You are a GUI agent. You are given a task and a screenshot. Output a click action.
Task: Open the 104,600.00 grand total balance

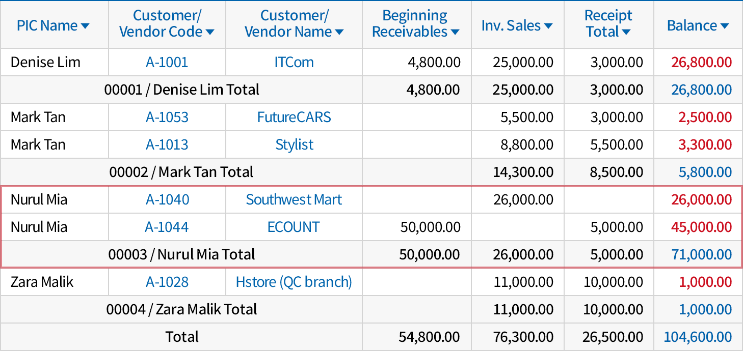pyautogui.click(x=698, y=337)
